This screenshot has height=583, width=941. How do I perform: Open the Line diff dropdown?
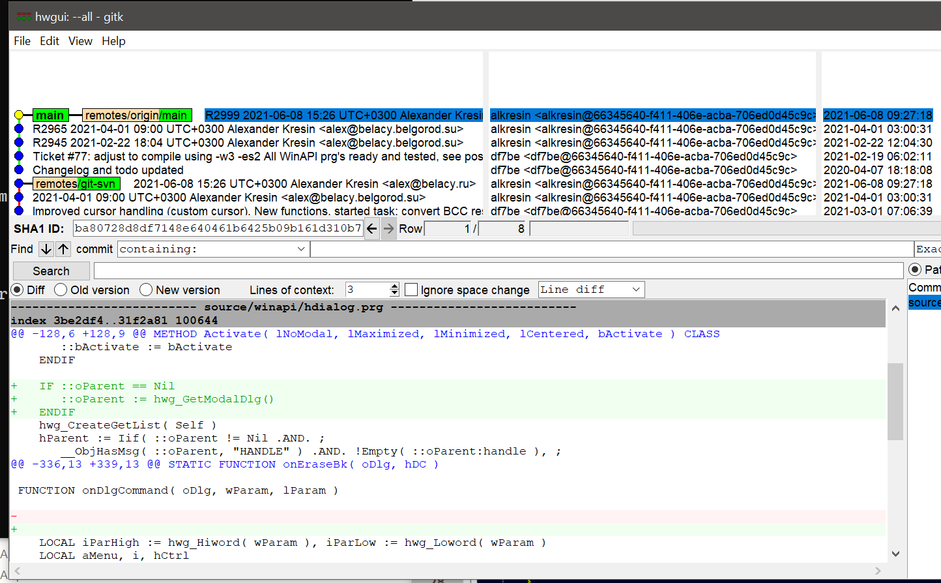590,290
